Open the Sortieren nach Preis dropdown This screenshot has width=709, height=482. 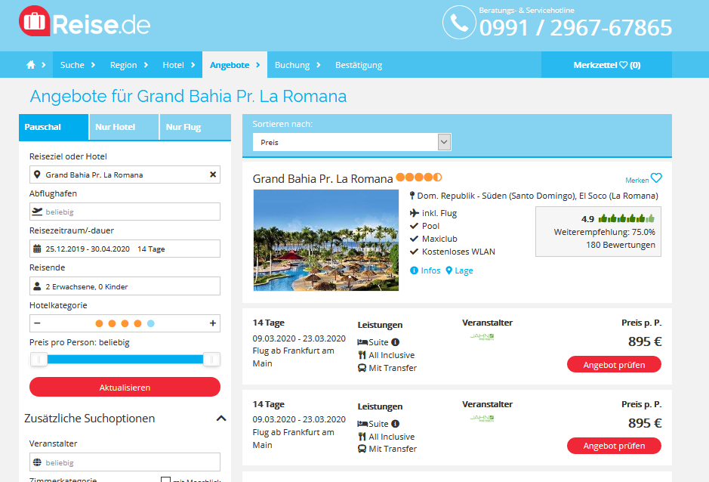[x=352, y=142]
